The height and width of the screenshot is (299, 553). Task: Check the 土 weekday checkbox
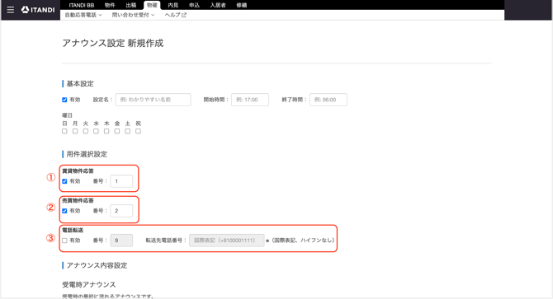[x=128, y=131]
